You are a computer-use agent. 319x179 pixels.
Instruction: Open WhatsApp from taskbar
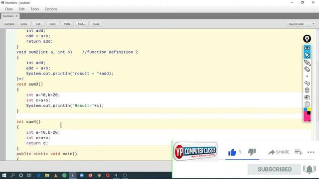pyautogui.click(x=64, y=176)
